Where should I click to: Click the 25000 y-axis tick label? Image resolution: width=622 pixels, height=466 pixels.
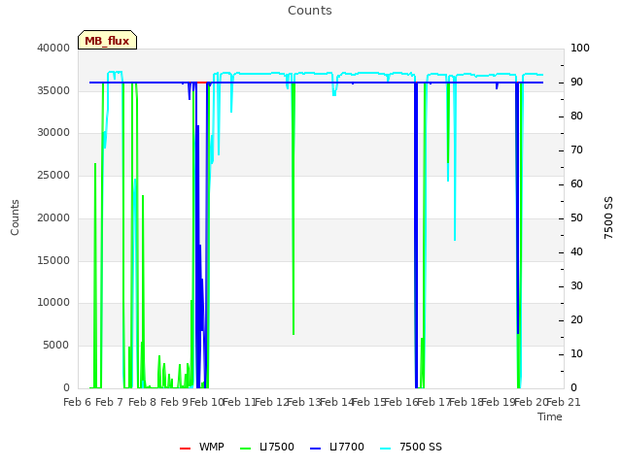coord(53,175)
